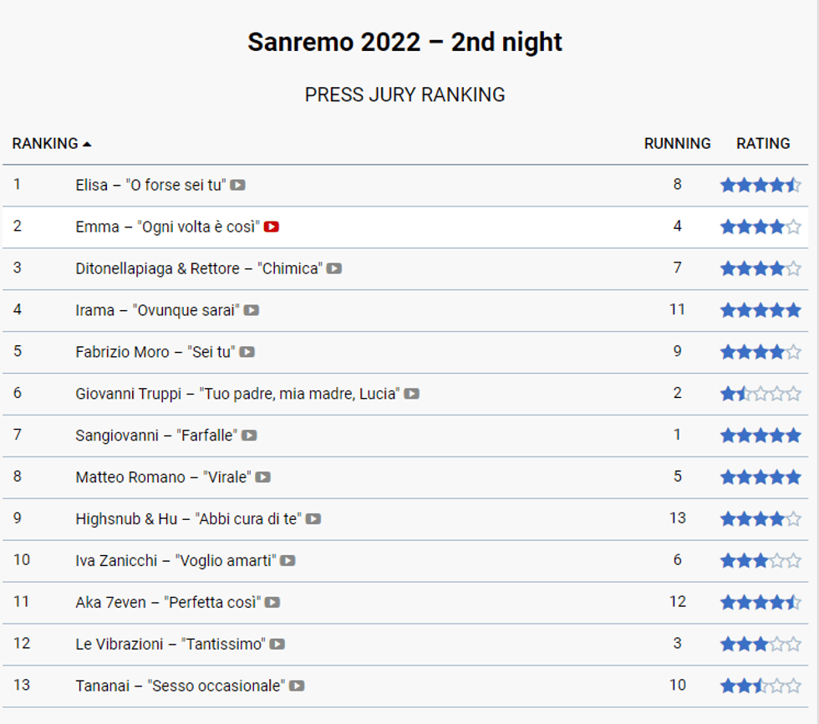Play the clip for "Tuo padre, mia madre, Lucia"
Screen dimensions: 819x724
tap(410, 394)
